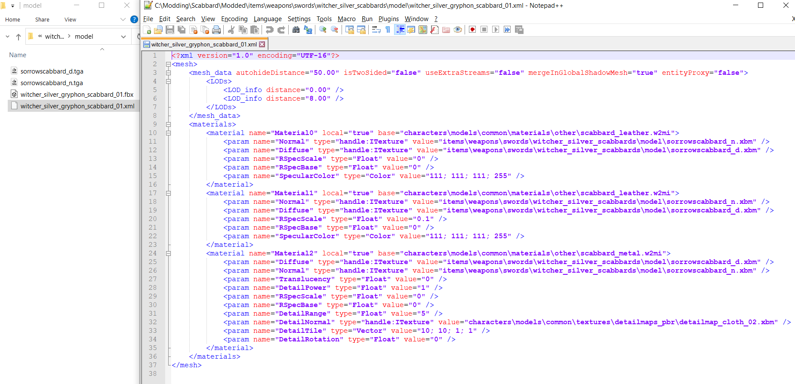Click the Paste toolbar icon
This screenshot has height=384, width=795.
point(255,30)
